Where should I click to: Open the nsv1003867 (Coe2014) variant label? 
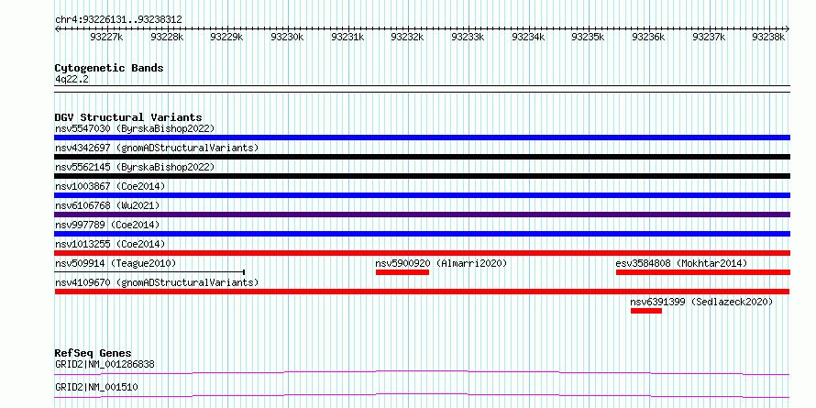coord(110,186)
